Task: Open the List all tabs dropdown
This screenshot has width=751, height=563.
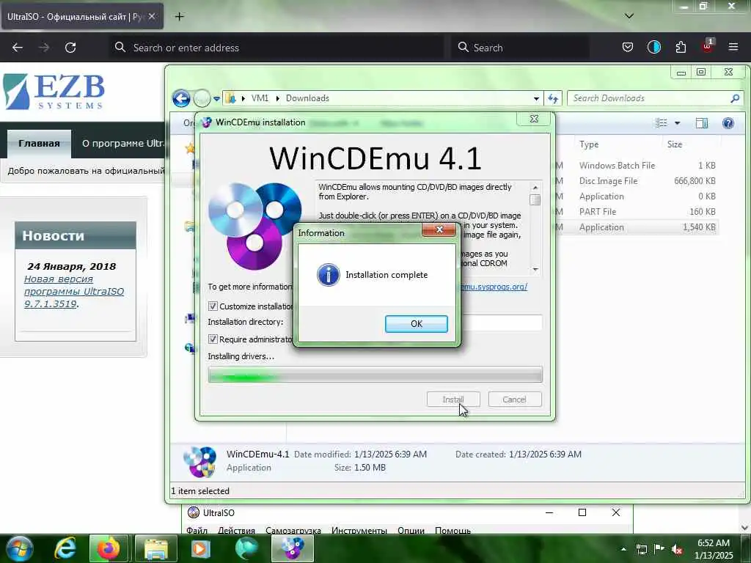Action: tap(629, 16)
